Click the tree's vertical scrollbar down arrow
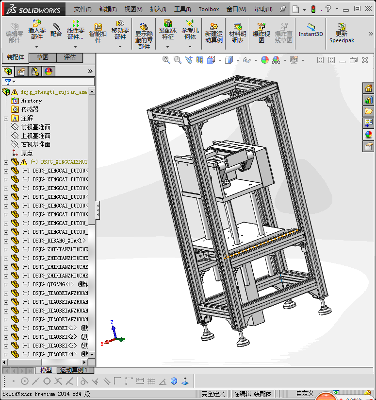376x400 pixels. (92, 355)
